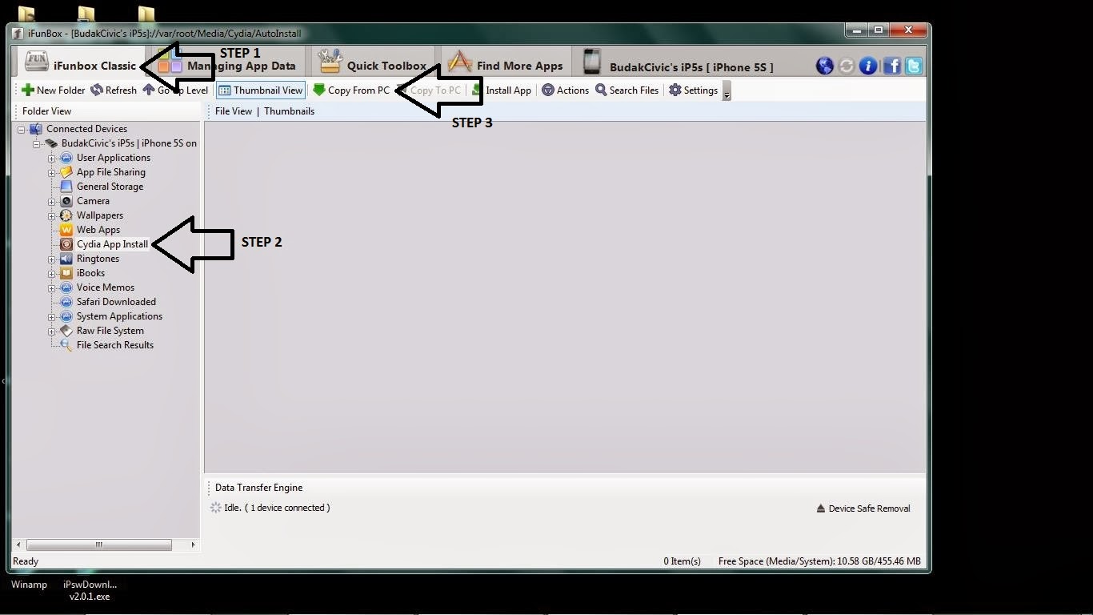Viewport: 1093px width, 615px height.
Task: Switch to Thumbnails view
Action: click(x=289, y=111)
